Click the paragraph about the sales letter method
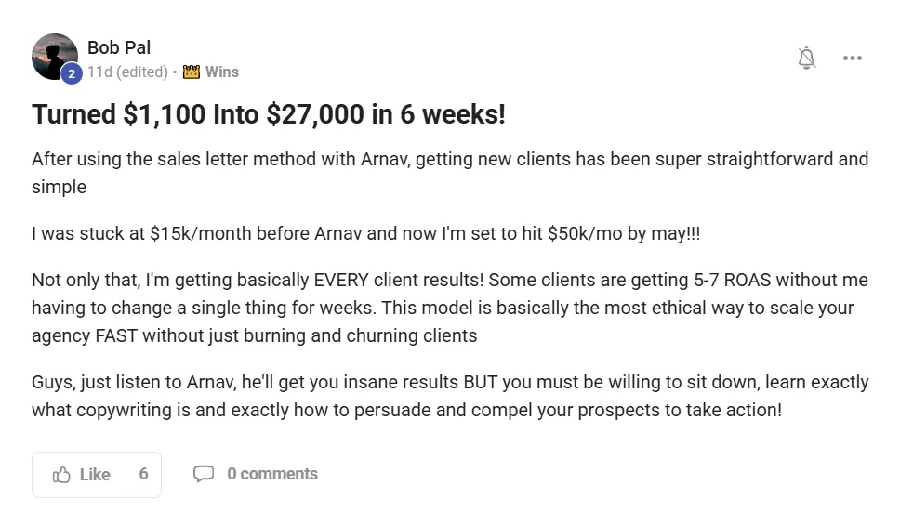This screenshot has width=900, height=512. click(450, 159)
